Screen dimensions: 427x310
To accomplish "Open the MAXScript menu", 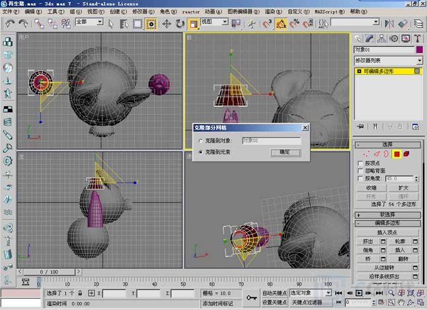I will click(330, 12).
